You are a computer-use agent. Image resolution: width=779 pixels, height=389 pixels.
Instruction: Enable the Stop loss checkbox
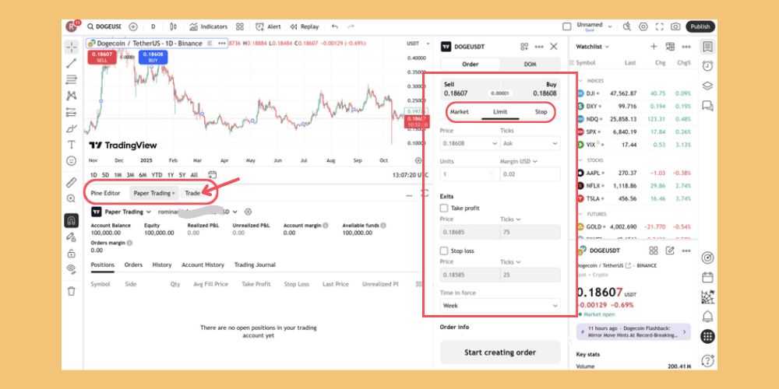[x=444, y=251]
